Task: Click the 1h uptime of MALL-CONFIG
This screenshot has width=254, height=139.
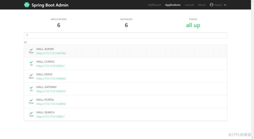Action: (31, 65)
